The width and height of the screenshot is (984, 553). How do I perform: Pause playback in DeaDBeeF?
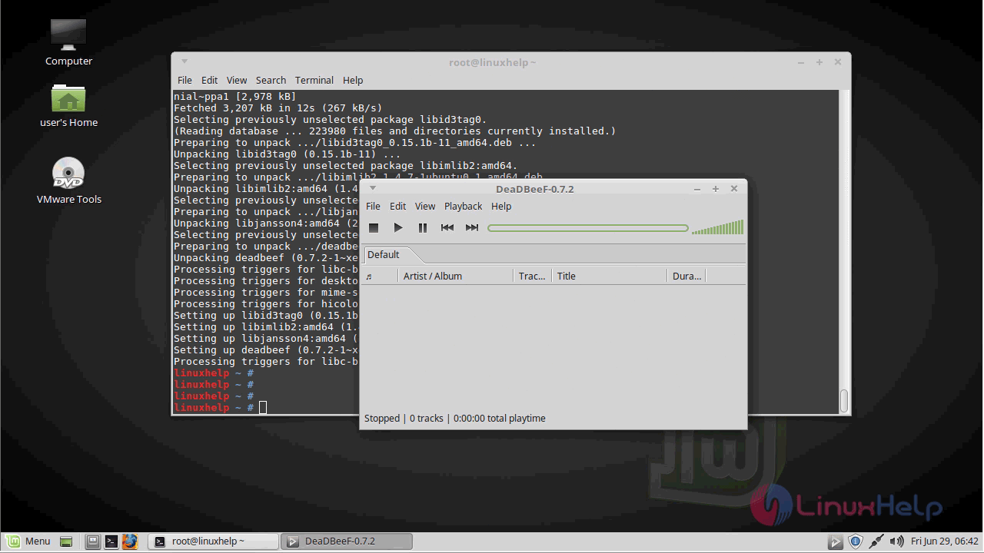(423, 227)
